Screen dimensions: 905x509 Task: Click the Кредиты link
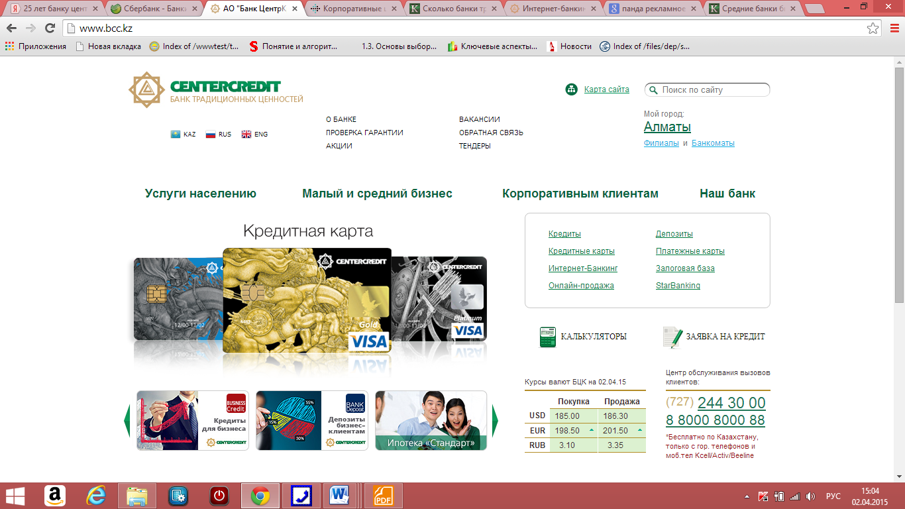tap(564, 234)
